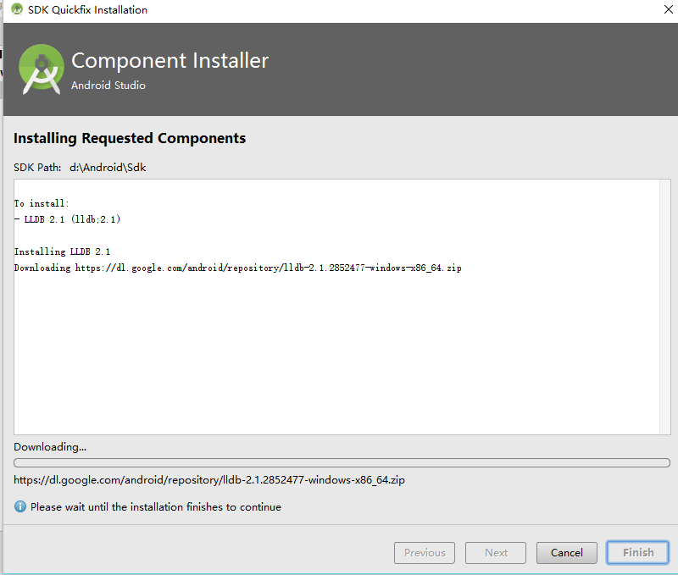
Task: Click the 'Component Installer' title text
Action: (170, 60)
